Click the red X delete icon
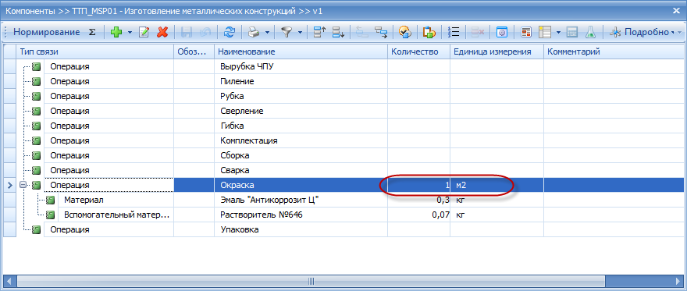 162,32
